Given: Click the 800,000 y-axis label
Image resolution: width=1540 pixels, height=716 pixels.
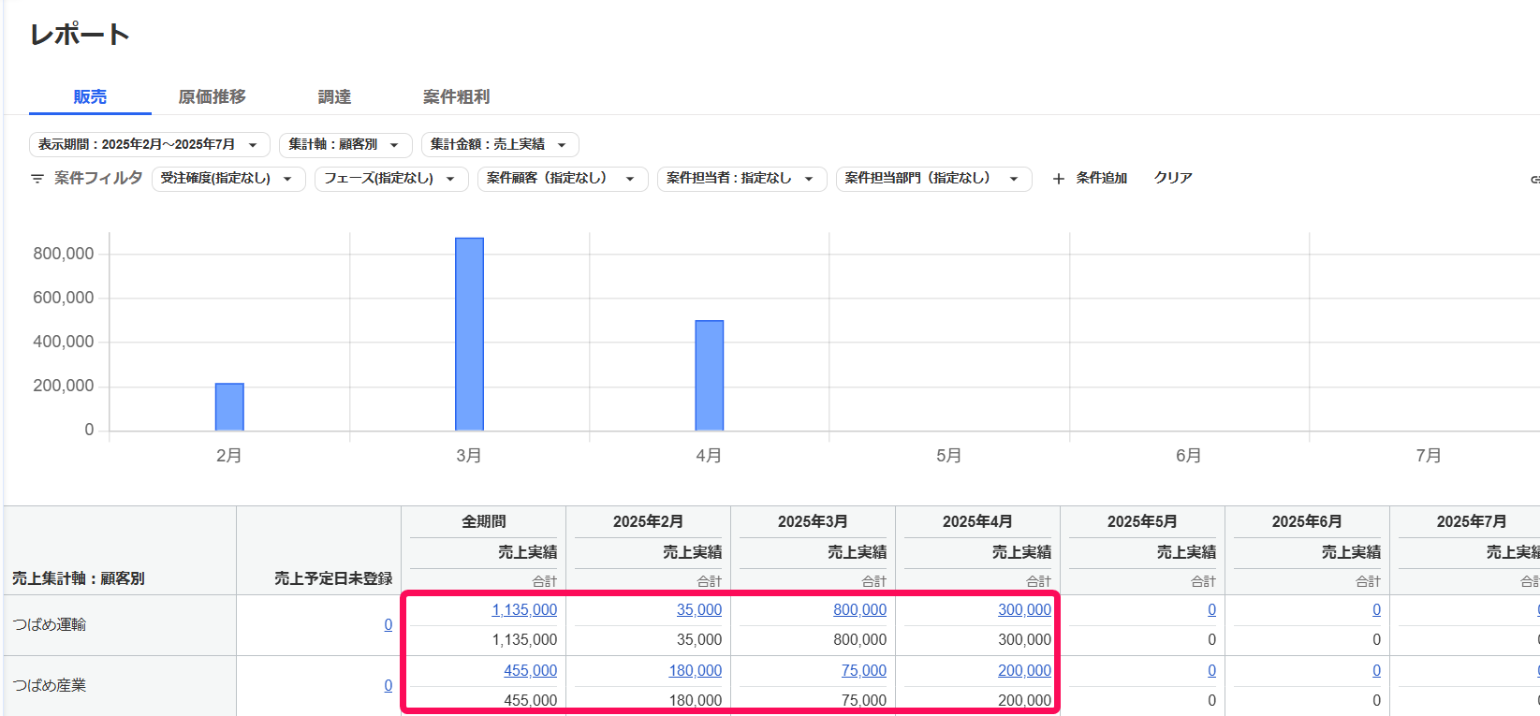Looking at the screenshot, I should [x=64, y=254].
